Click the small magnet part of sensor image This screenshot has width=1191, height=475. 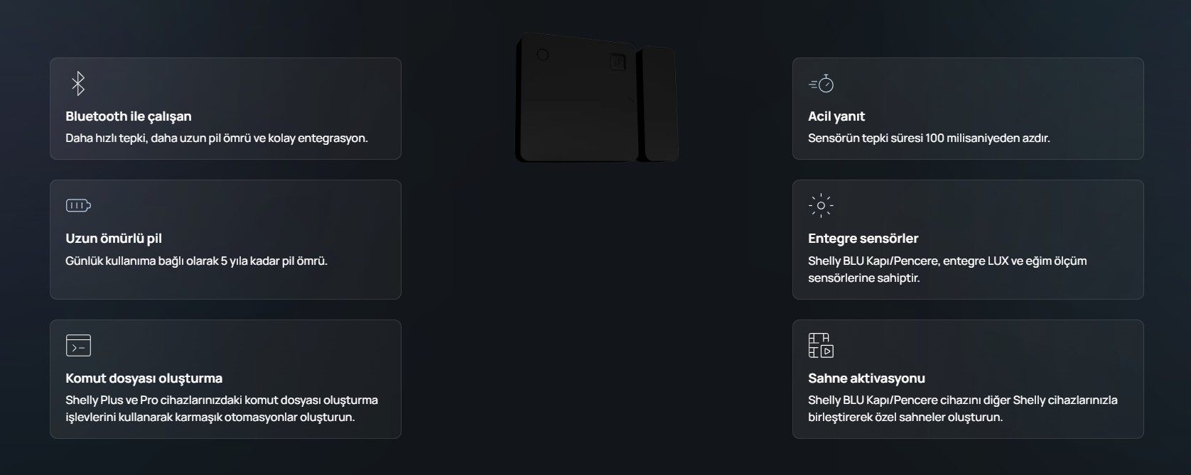tap(657, 104)
